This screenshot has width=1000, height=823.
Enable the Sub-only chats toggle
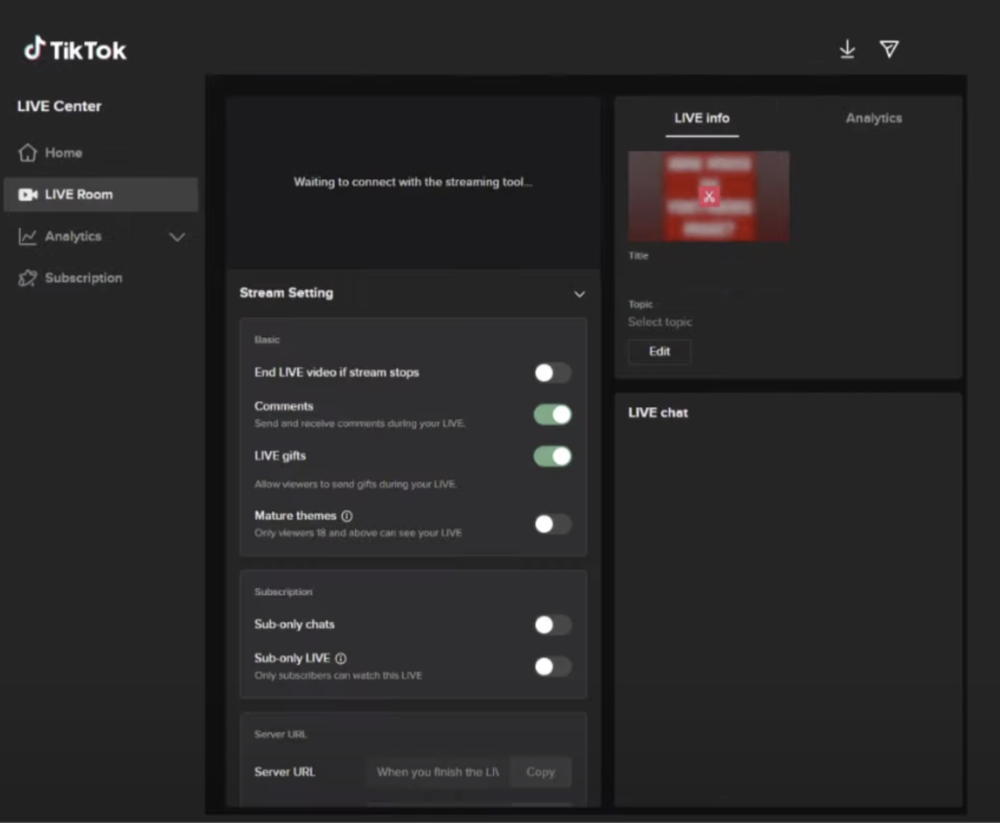(553, 625)
